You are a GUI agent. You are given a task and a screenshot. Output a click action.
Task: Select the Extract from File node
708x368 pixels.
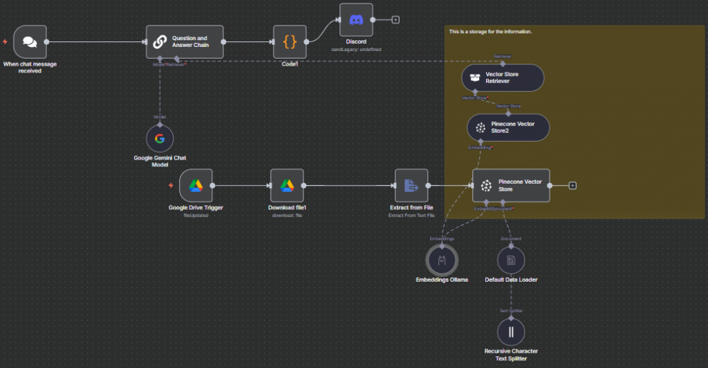tap(411, 186)
